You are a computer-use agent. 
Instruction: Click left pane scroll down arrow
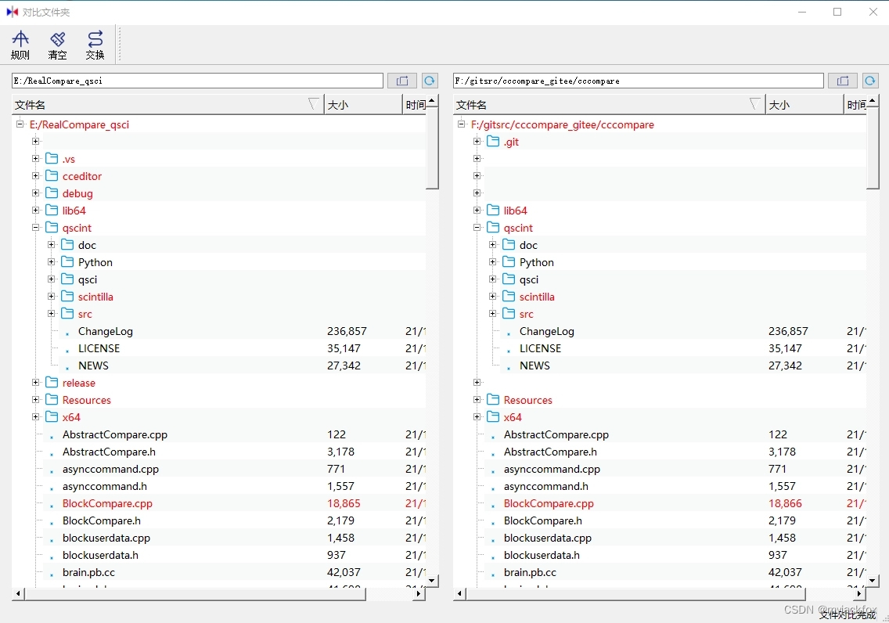pos(432,581)
